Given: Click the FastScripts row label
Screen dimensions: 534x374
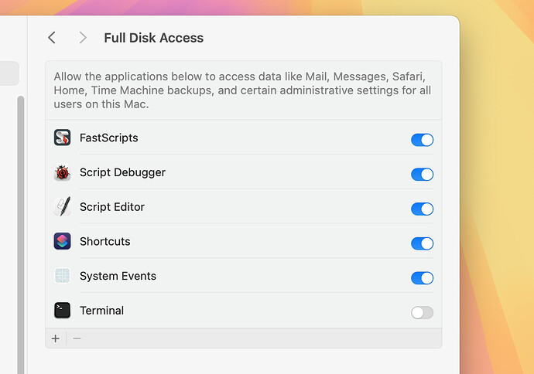Looking at the screenshot, I should (109, 138).
